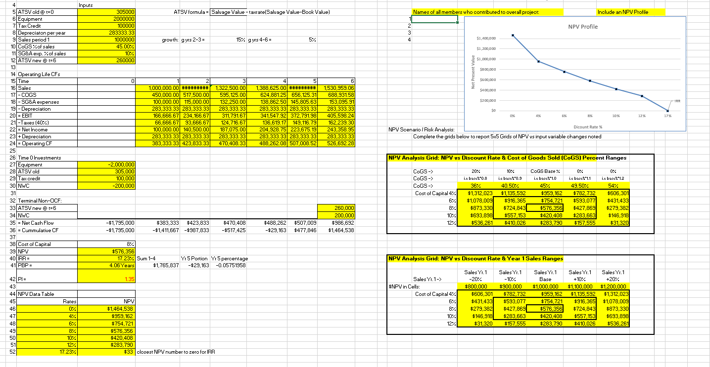This screenshot has height=367, width=710.
Task: Select the 54% CoGS column header
Action: (612, 186)
